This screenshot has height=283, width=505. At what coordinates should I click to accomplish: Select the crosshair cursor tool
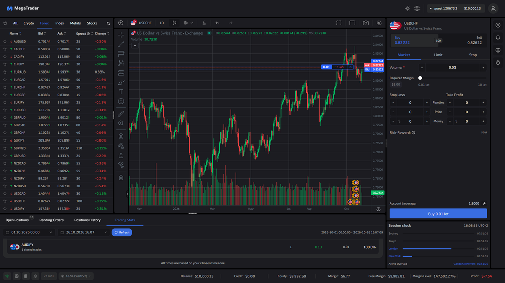point(121,35)
